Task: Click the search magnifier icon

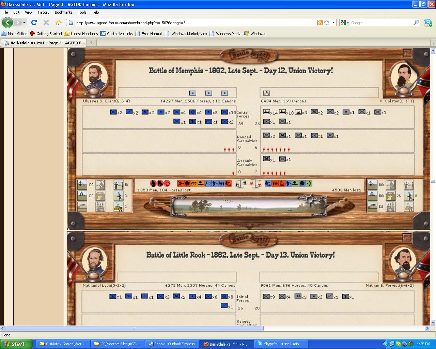Action: (x=416, y=22)
